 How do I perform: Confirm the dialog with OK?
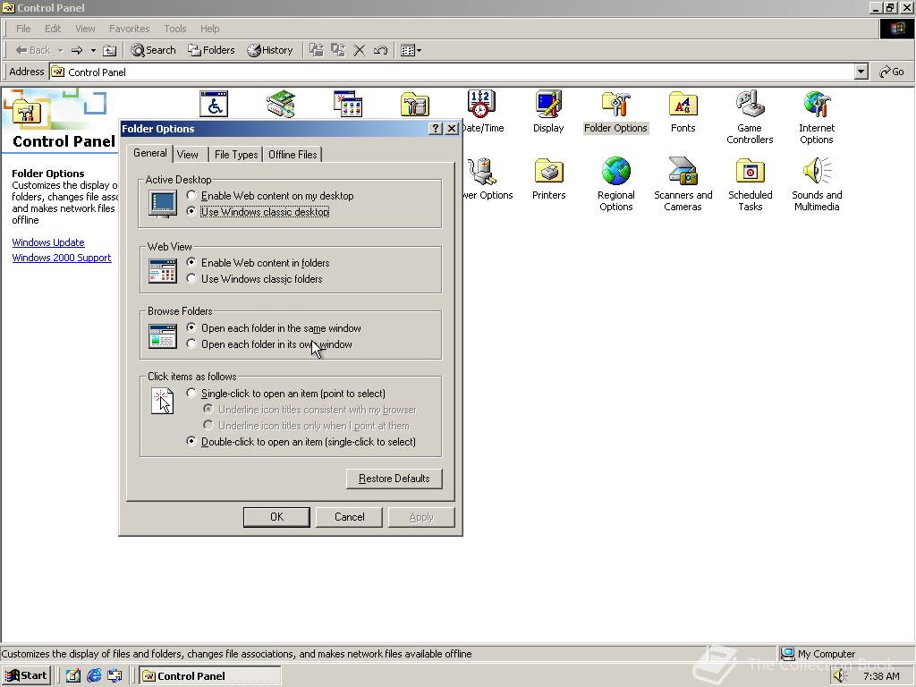pyautogui.click(x=277, y=517)
